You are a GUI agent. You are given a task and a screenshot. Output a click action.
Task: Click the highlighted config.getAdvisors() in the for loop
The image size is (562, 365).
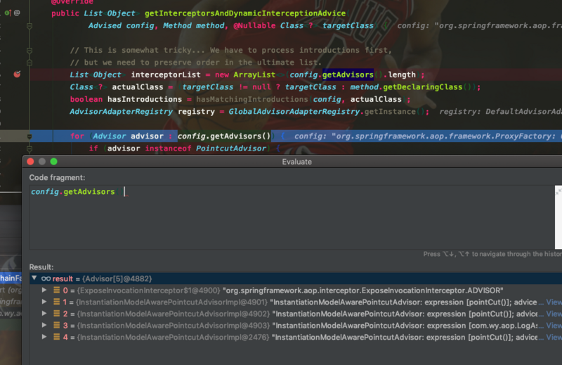pyautogui.click(x=224, y=136)
